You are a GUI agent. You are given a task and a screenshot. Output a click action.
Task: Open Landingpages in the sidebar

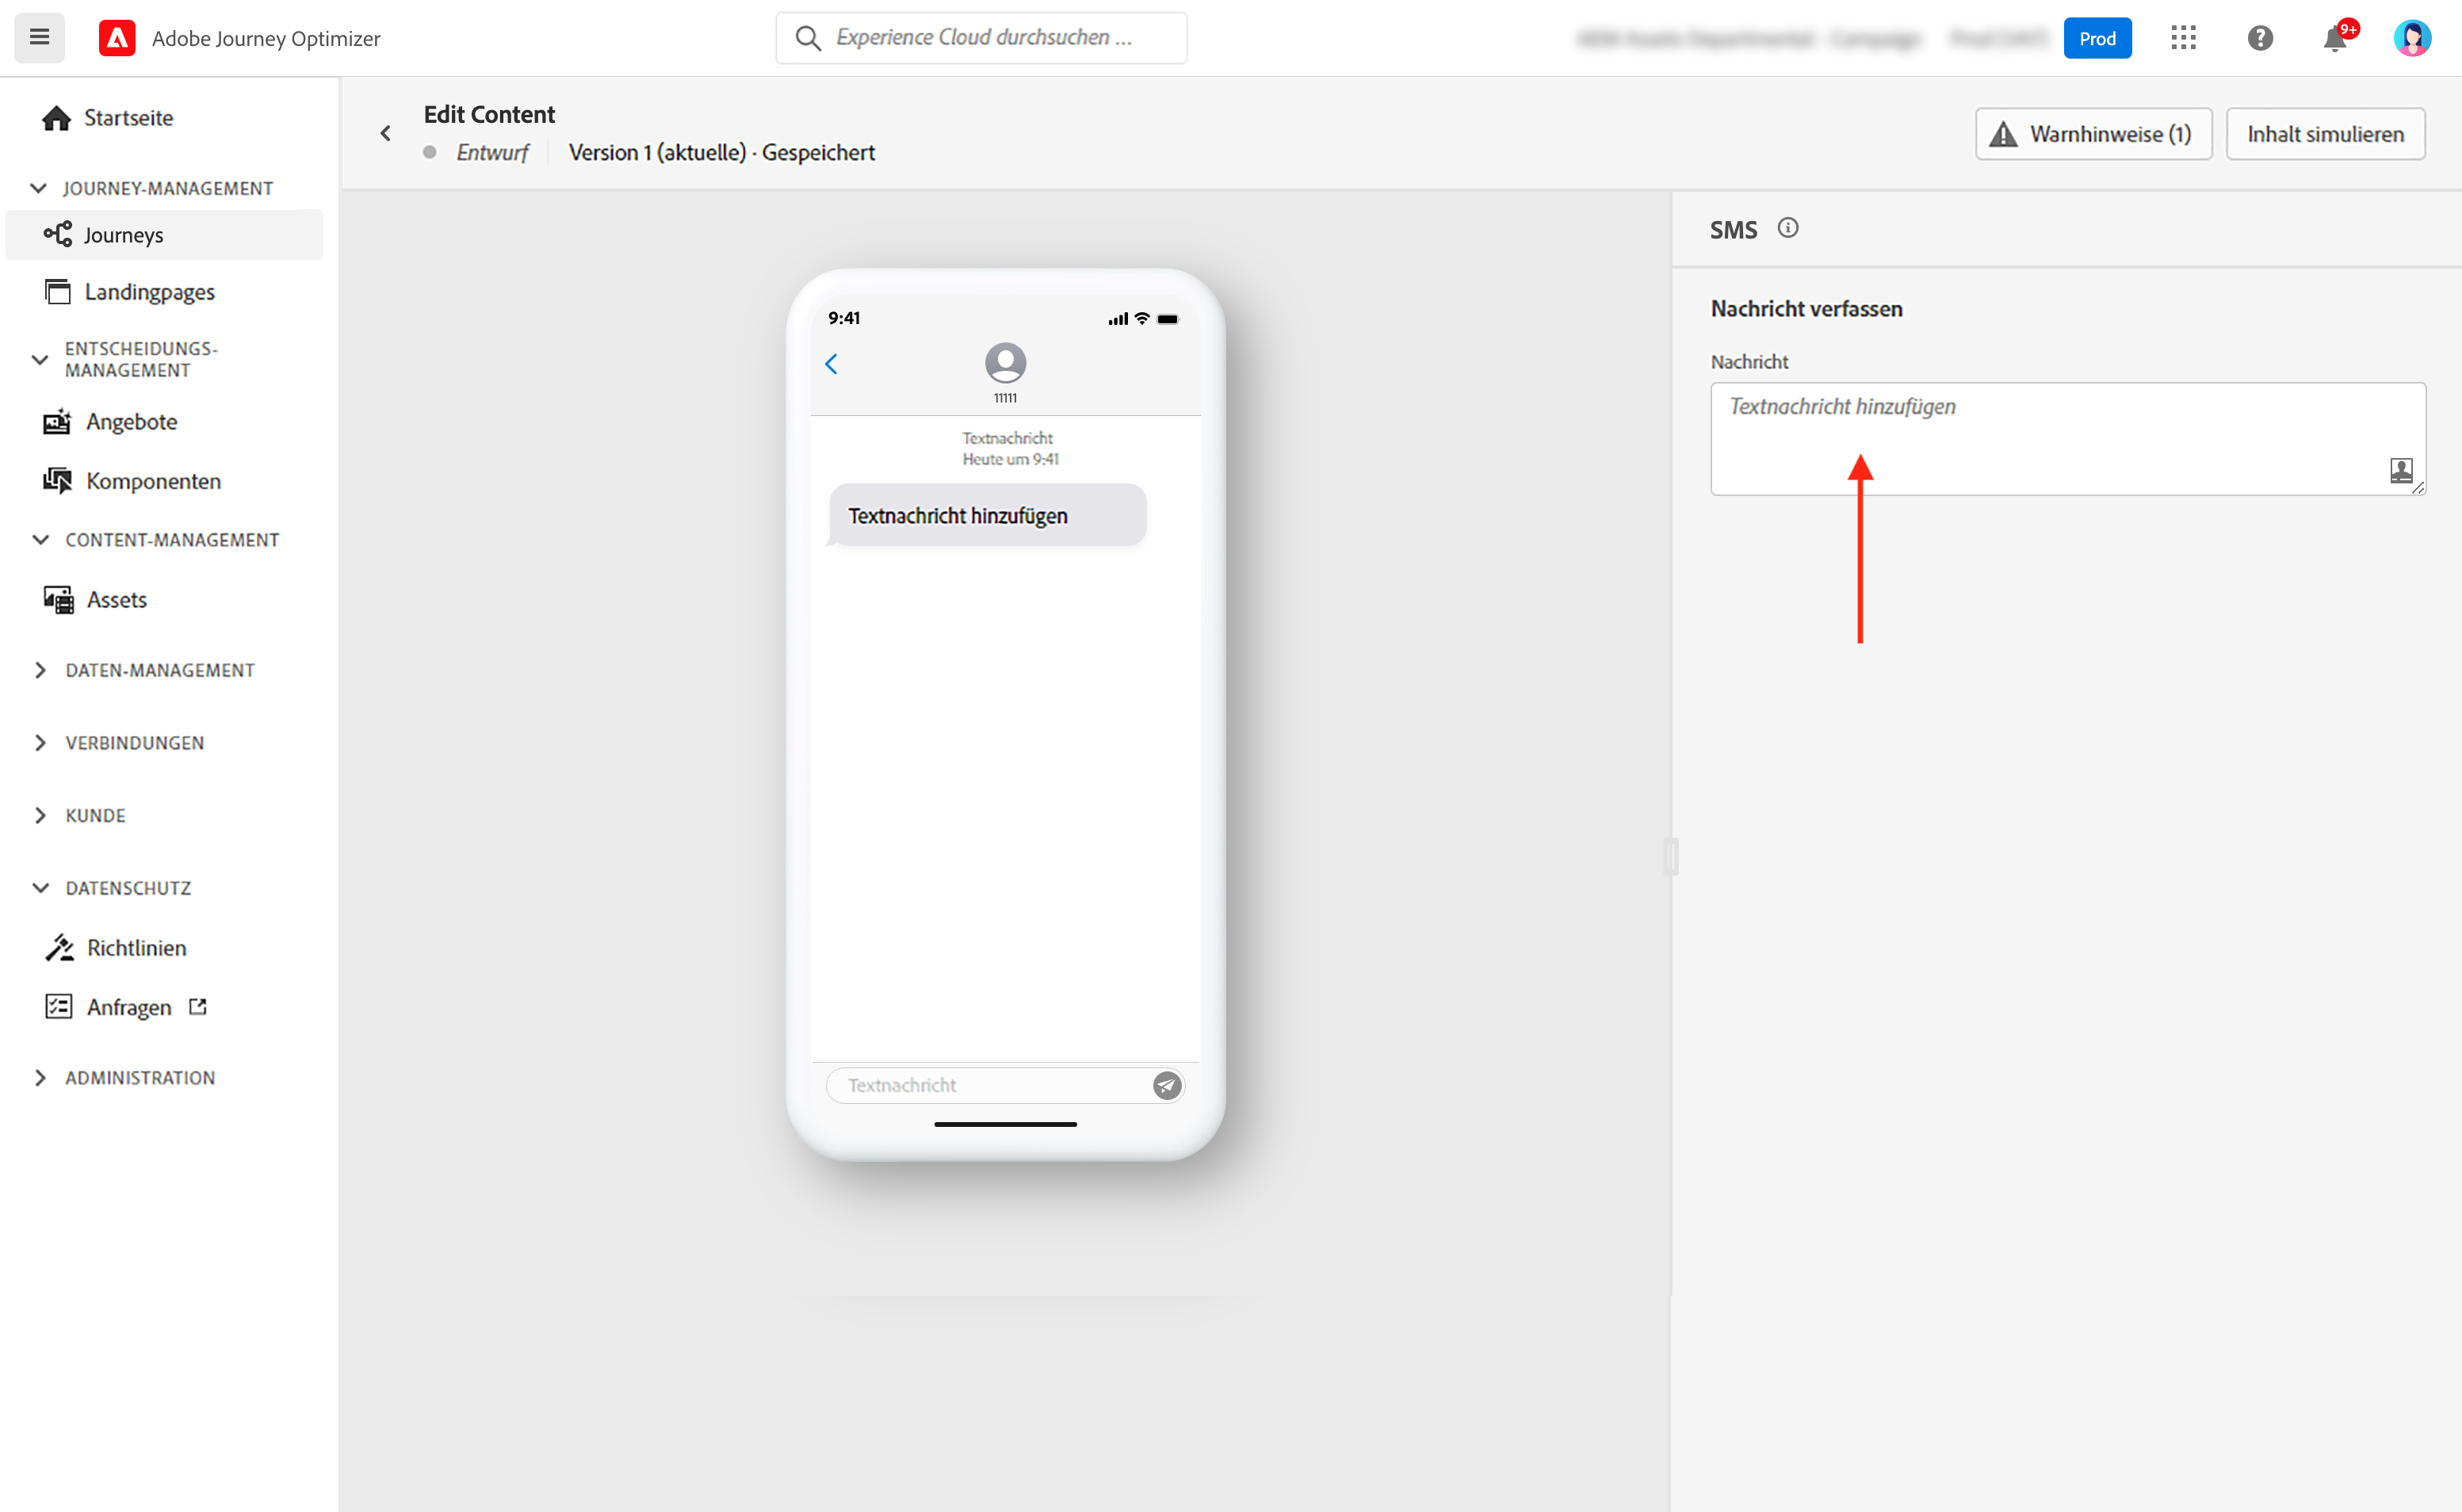149,292
